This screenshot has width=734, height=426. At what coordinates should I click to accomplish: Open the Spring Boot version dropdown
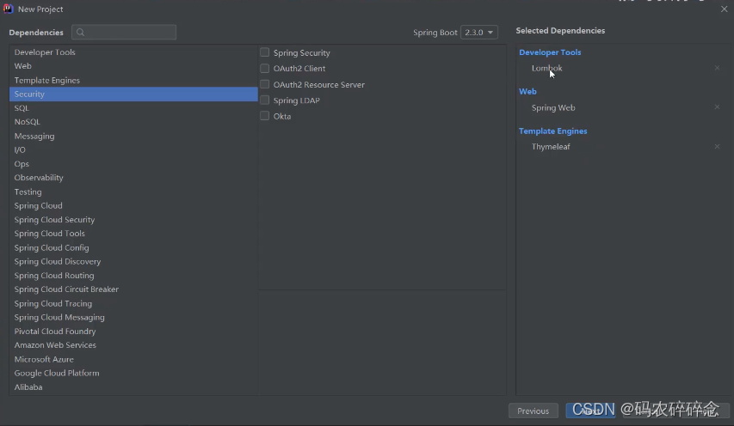(479, 33)
